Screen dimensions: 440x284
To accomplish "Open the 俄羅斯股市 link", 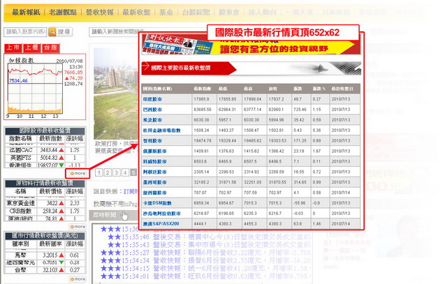I will point(154,151).
